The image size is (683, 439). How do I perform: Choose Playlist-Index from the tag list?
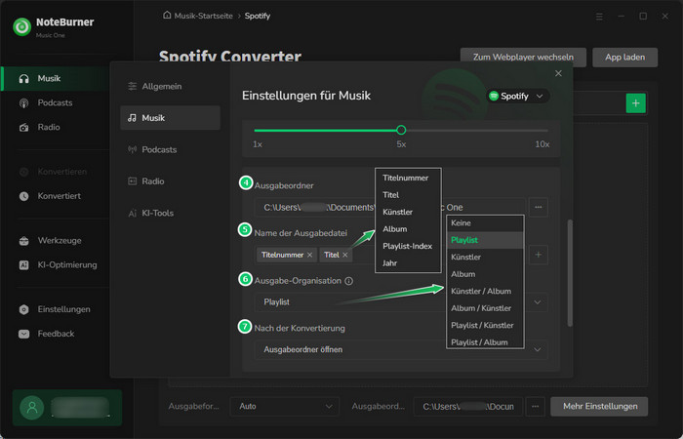[408, 246]
